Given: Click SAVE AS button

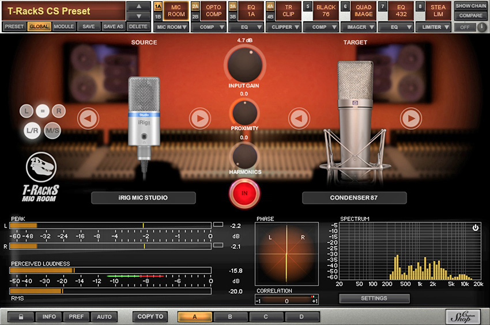Looking at the screenshot, I should click(x=114, y=26).
